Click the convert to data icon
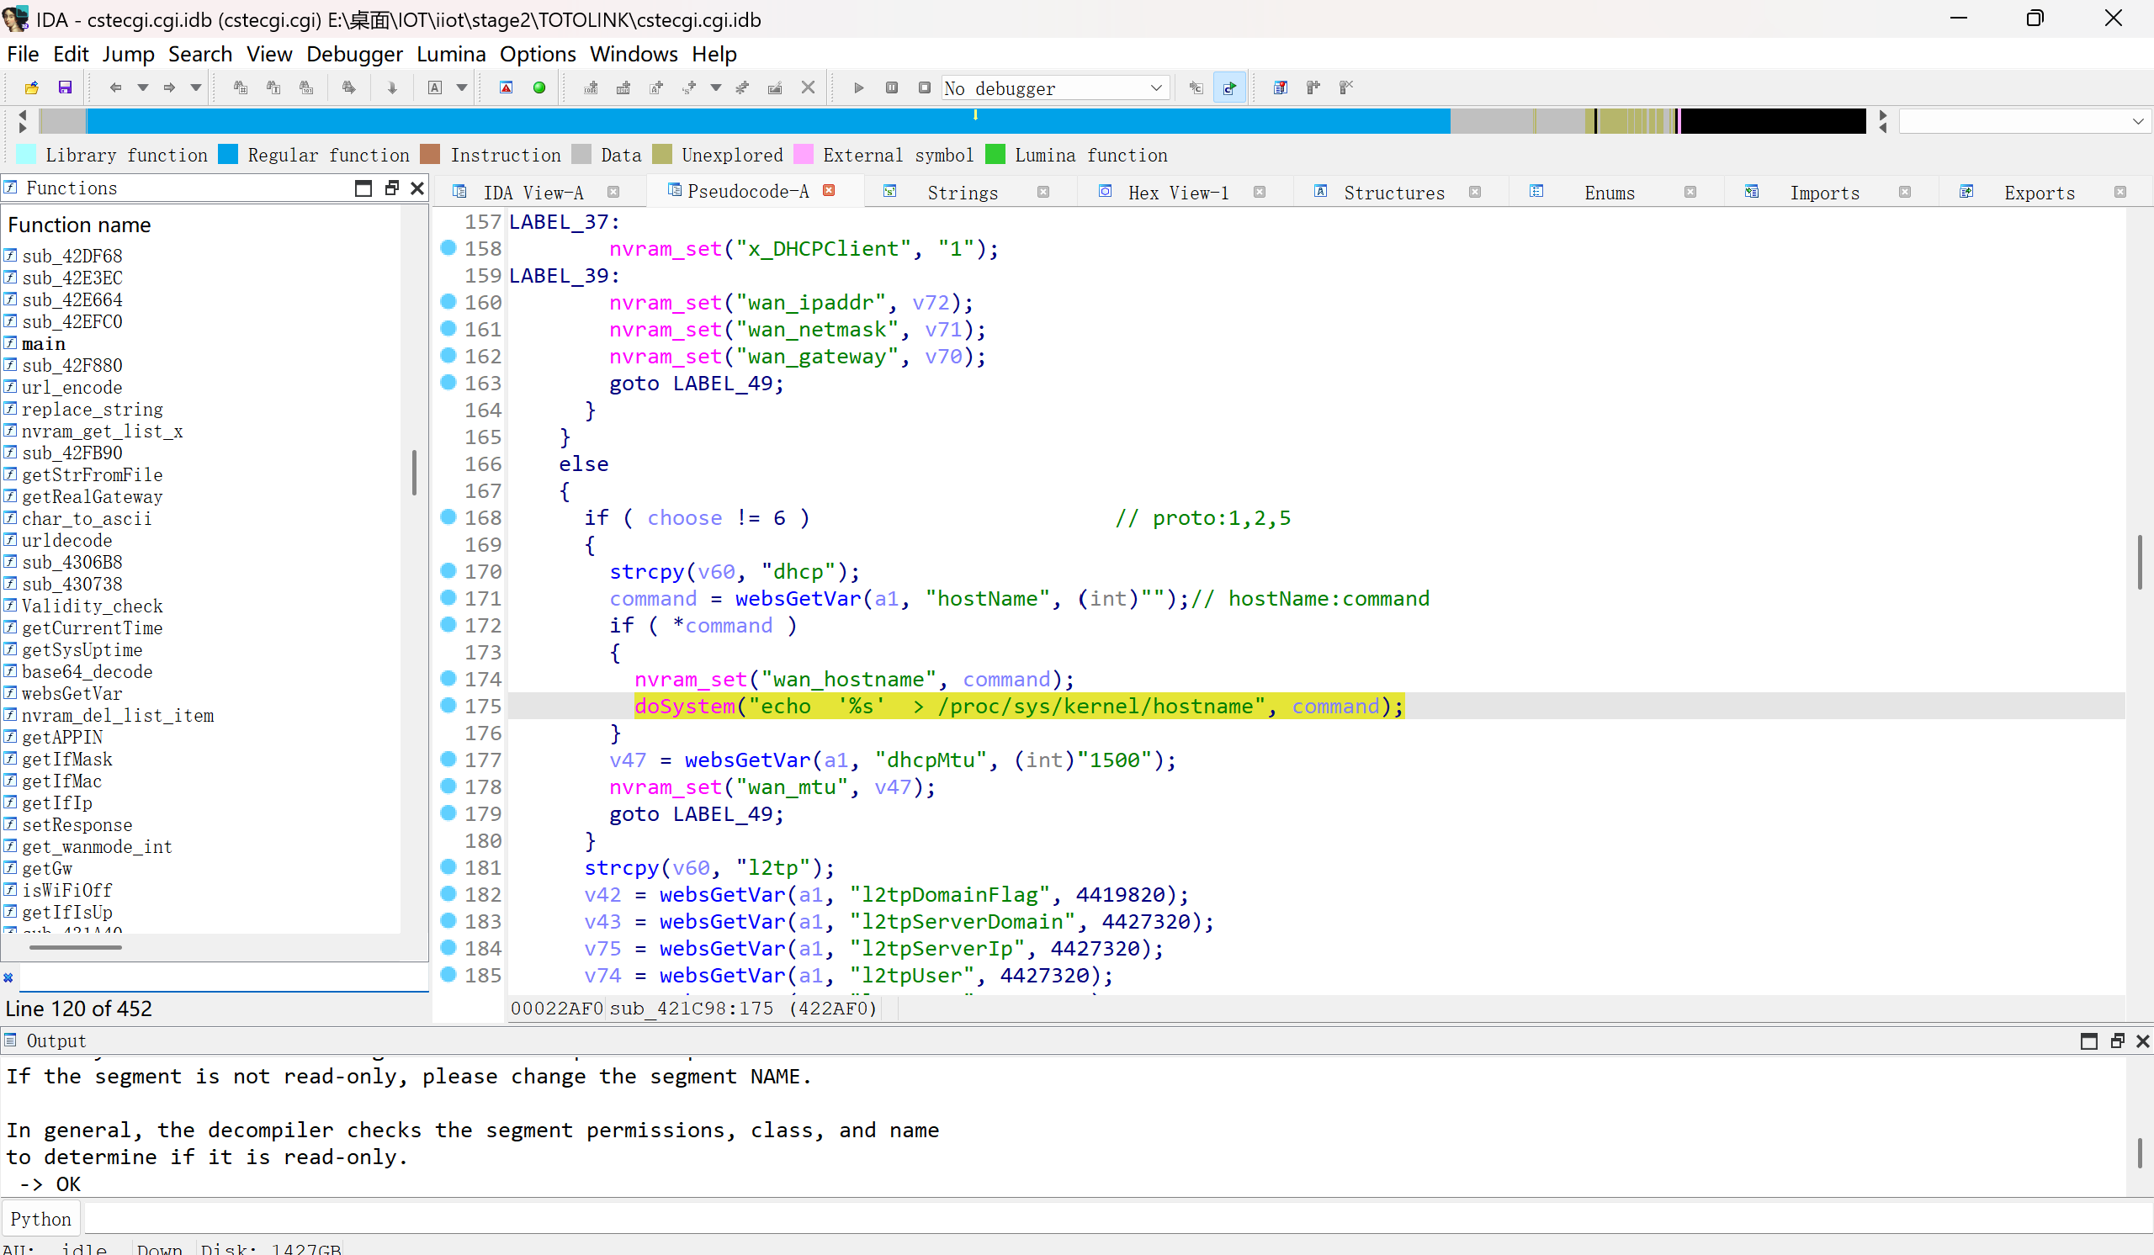 [x=623, y=87]
